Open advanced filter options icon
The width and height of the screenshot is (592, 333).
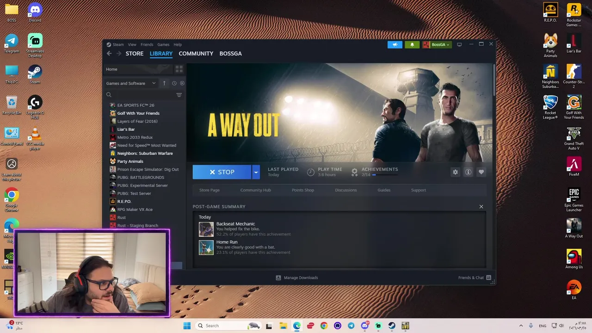pos(179,95)
